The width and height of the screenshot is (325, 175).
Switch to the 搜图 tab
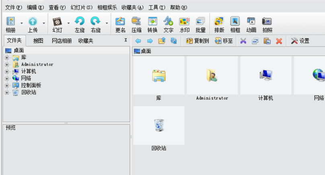[x=38, y=41]
